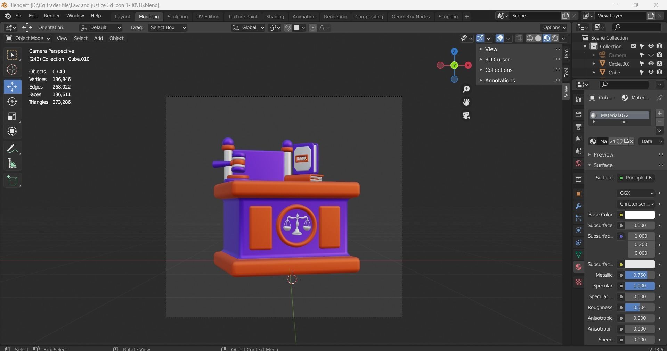Open the viewport Add menu

pyautogui.click(x=98, y=38)
